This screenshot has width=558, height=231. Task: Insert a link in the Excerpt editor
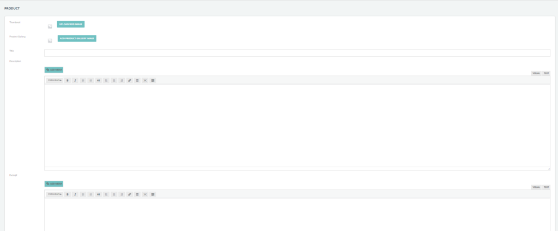pyautogui.click(x=130, y=194)
